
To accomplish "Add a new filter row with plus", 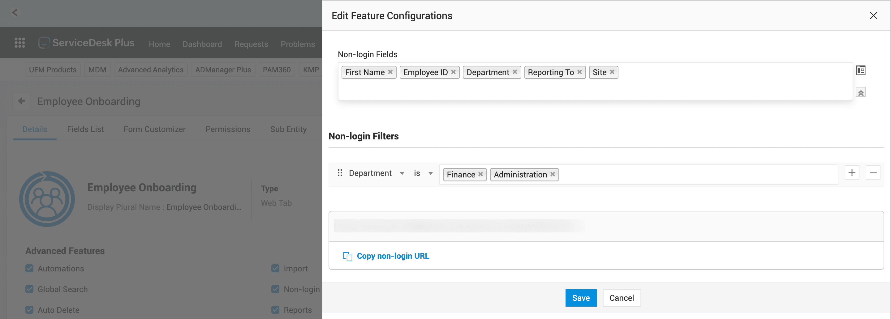I will pyautogui.click(x=852, y=172).
